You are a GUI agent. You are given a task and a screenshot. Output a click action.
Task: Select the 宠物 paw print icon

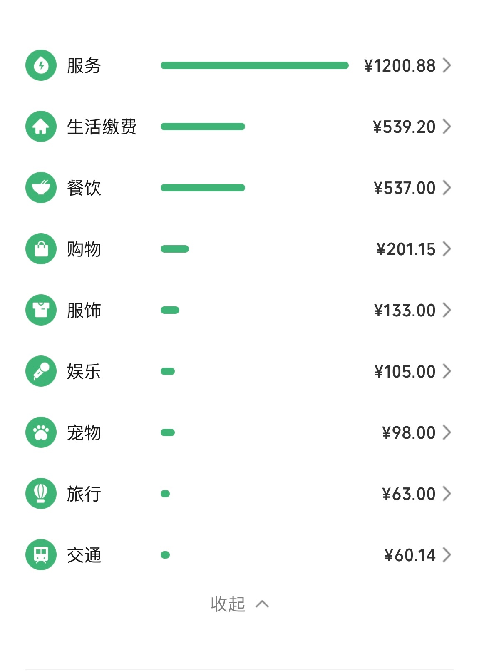click(41, 432)
